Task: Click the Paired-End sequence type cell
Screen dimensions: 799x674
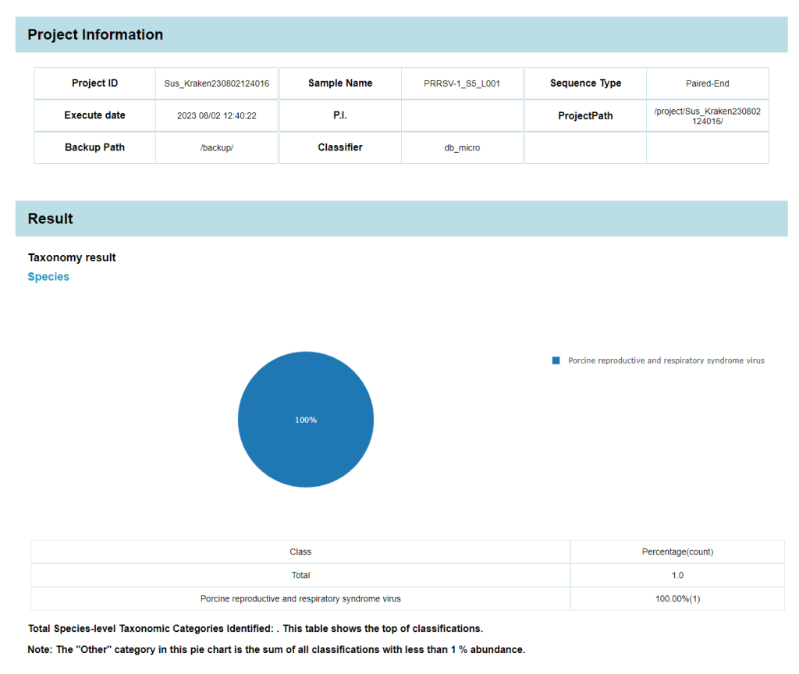Action: pyautogui.click(x=707, y=83)
